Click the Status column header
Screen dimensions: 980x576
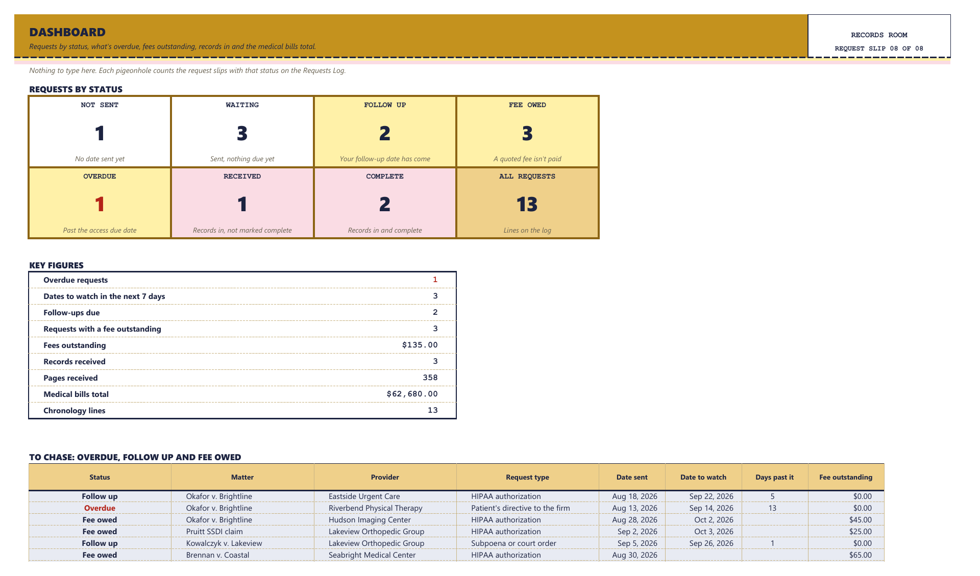(x=100, y=477)
